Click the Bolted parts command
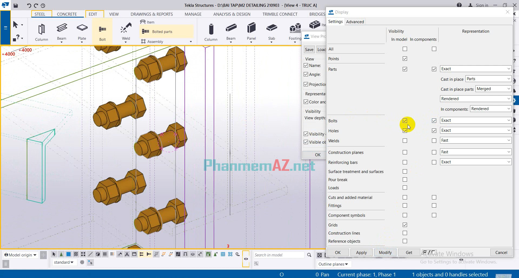This screenshot has height=278, width=519. coord(162,31)
